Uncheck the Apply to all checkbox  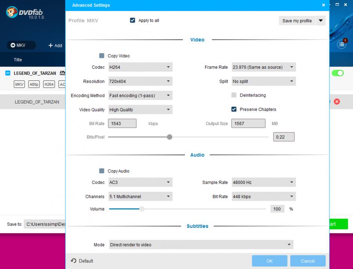[x=133, y=20]
